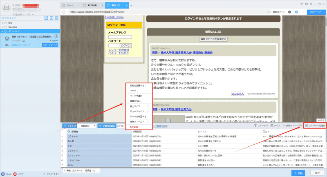Click the URL address bar
The width and height of the screenshot is (327, 177).
click(167, 12)
